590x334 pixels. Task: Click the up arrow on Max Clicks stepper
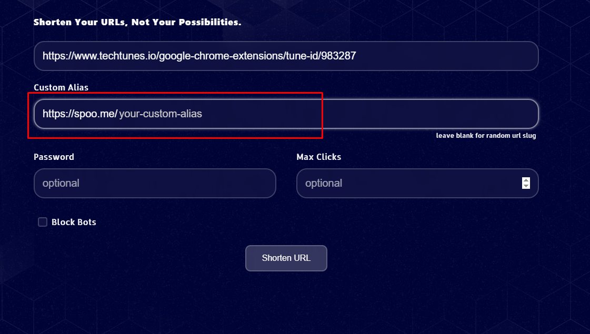(x=525, y=180)
